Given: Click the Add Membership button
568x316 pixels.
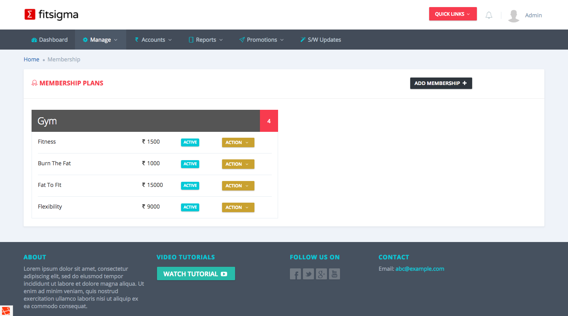Looking at the screenshot, I should [x=441, y=83].
